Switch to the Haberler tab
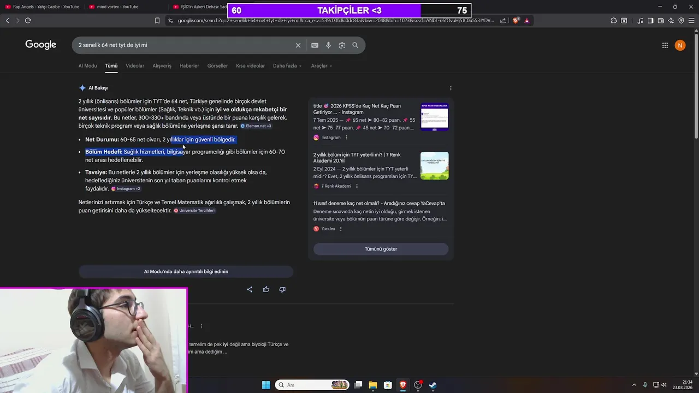This screenshot has height=393, width=699. tap(189, 66)
